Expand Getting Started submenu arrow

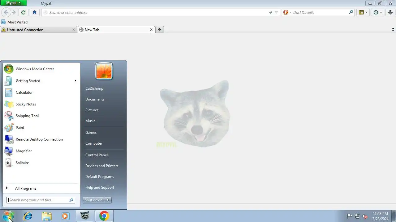75,81
